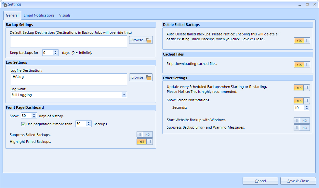Uncheck Use pagination if more than checkbox

coord(23,124)
